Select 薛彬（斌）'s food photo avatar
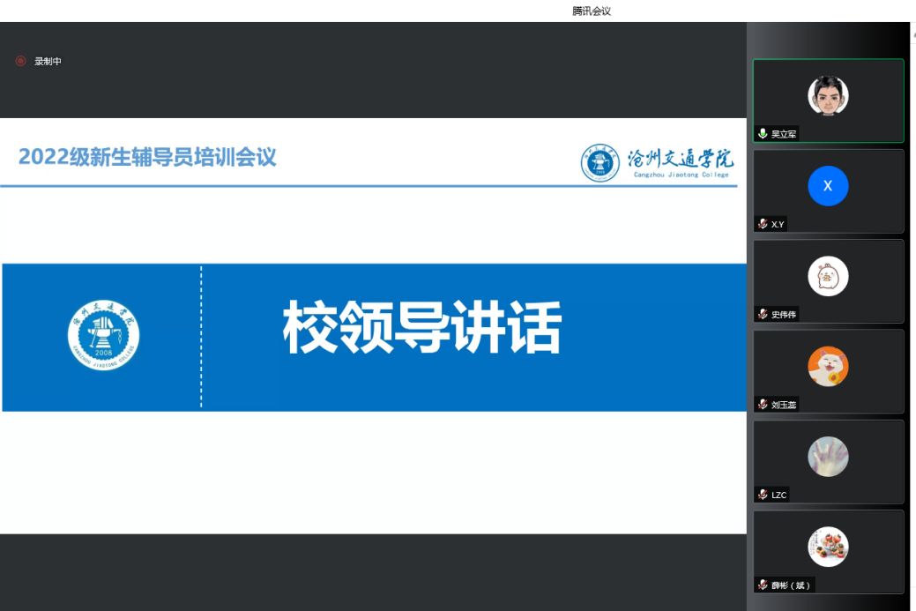 click(x=828, y=547)
